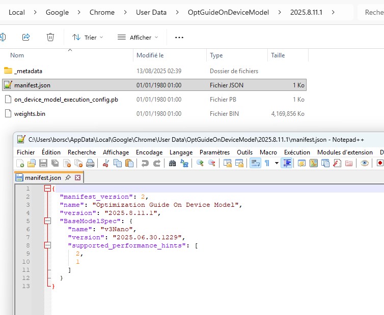This screenshot has width=384, height=315.
Task: Create a new document in Notepad++
Action: (20, 163)
